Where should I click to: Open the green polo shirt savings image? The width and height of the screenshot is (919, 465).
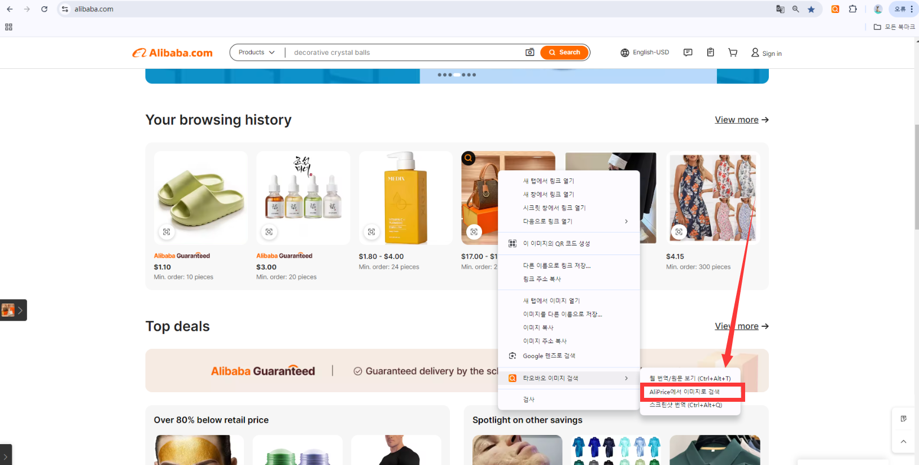pos(715,450)
